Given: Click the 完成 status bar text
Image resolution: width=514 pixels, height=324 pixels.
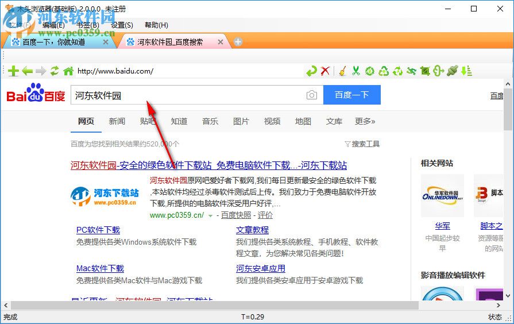Looking at the screenshot, I should click(10, 317).
